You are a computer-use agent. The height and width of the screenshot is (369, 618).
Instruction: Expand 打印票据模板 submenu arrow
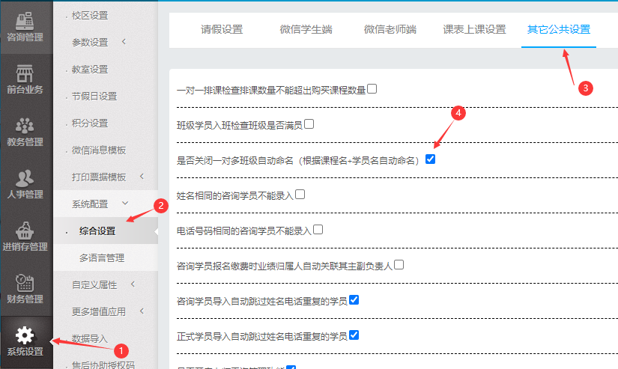(142, 177)
